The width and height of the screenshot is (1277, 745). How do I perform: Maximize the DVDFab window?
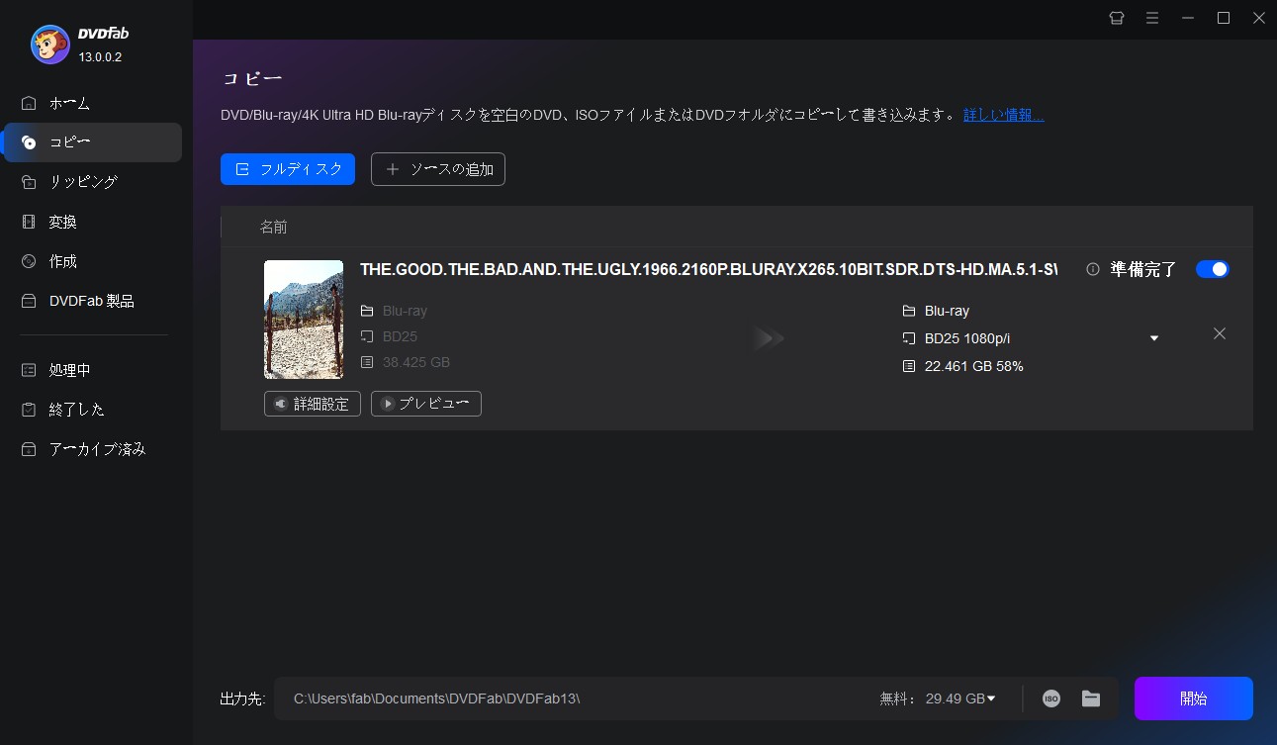[1224, 18]
